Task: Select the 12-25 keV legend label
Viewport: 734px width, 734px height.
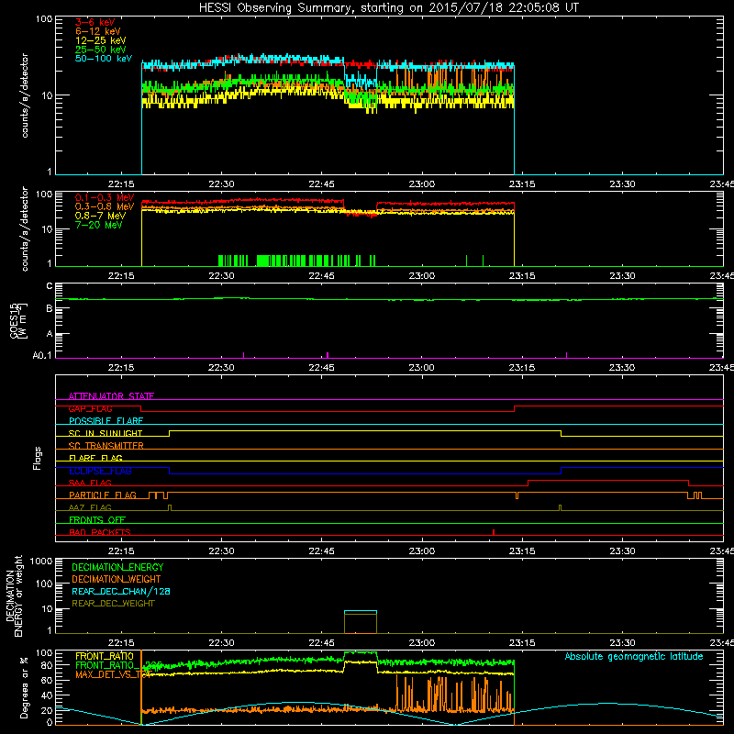Action: tap(101, 40)
